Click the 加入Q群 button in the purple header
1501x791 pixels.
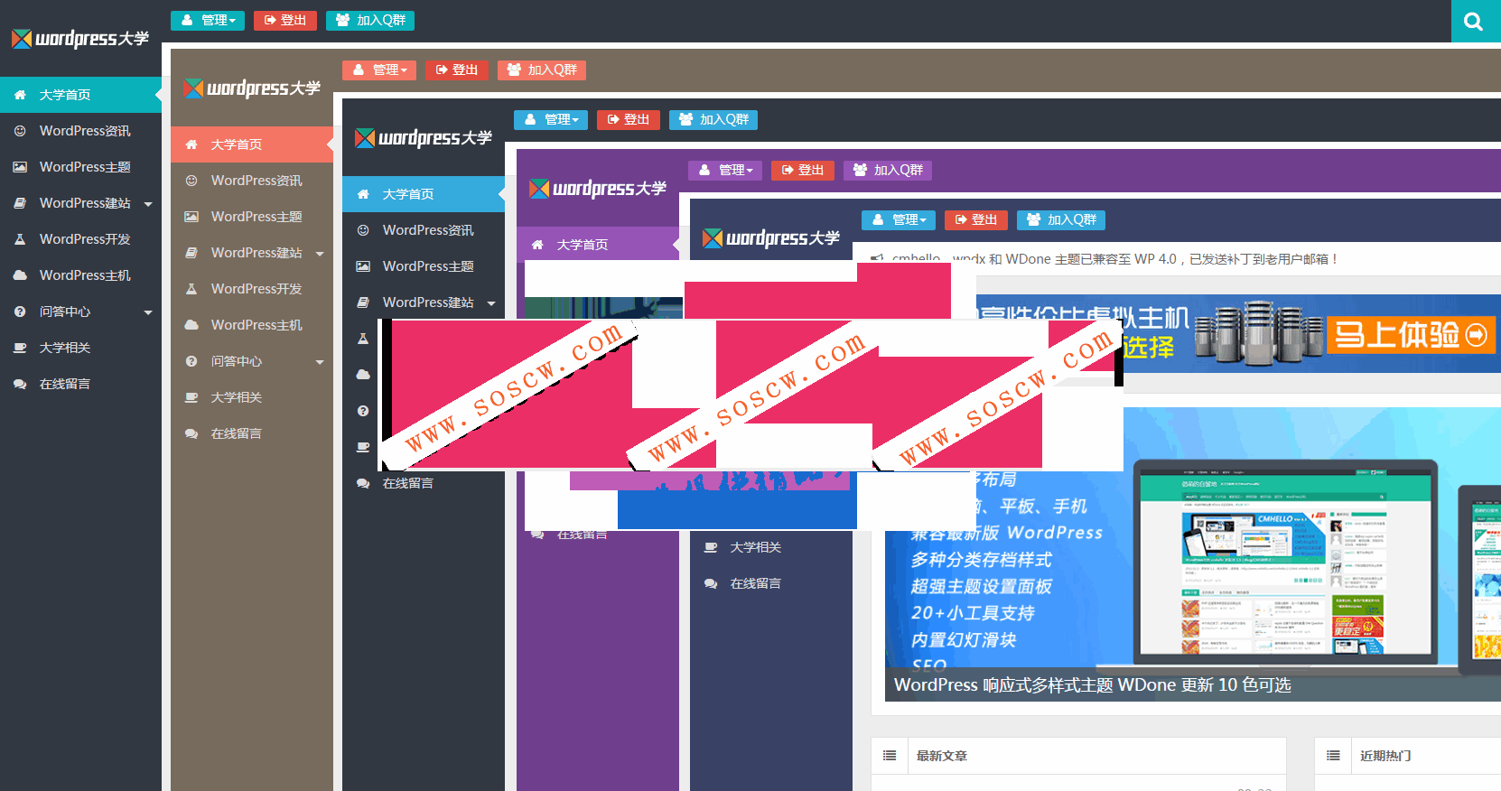(888, 170)
